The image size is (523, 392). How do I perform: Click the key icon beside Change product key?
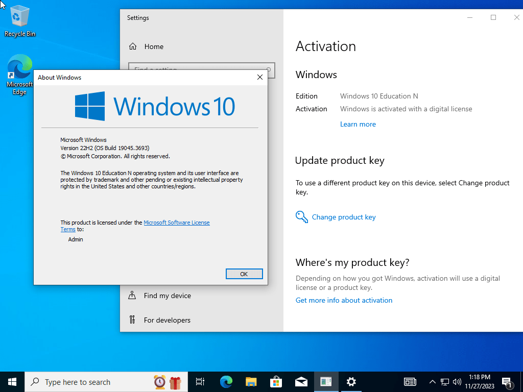click(301, 217)
